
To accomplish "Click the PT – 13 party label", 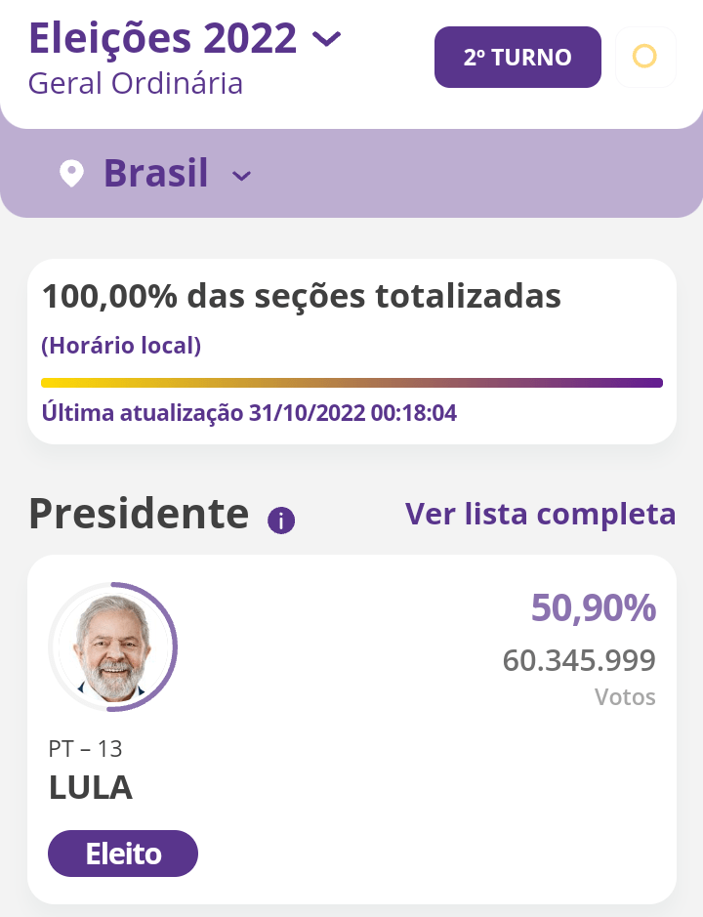I will tap(85, 749).
